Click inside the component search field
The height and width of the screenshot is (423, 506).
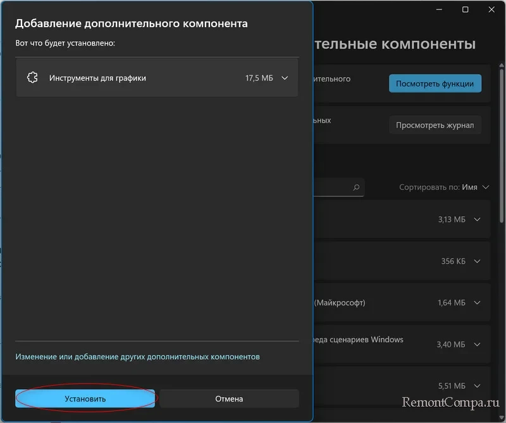(335, 187)
